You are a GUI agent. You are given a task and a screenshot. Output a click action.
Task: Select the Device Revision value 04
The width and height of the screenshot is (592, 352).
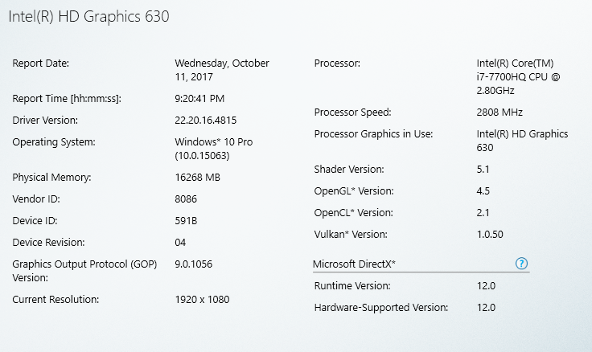(180, 242)
